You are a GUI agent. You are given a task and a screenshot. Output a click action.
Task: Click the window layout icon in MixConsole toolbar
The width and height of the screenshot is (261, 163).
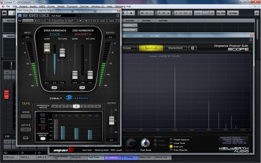coord(4,13)
